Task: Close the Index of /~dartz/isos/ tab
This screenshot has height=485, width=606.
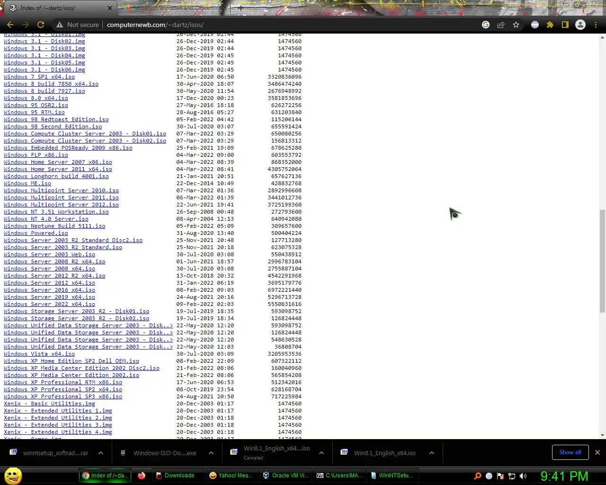Action: pos(110,8)
